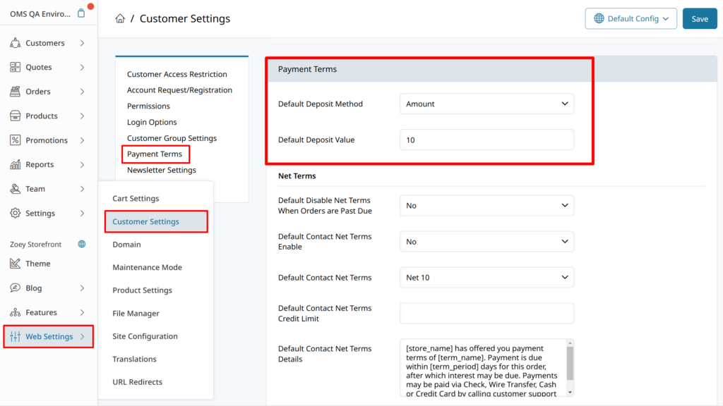Click the Promotions percent icon
723x406 pixels.
point(16,140)
